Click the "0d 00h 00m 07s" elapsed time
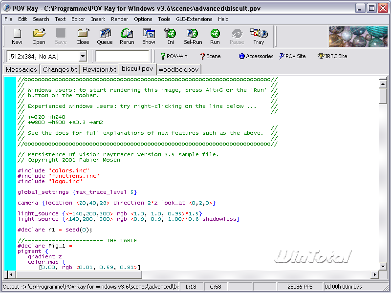 343,287
